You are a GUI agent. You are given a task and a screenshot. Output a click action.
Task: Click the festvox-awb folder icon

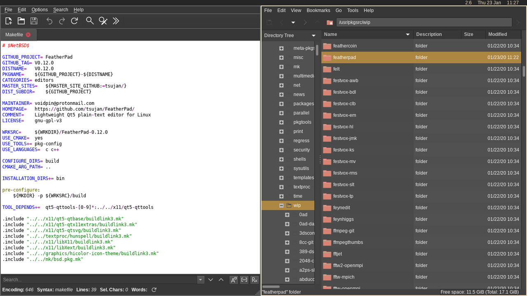pyautogui.click(x=327, y=81)
